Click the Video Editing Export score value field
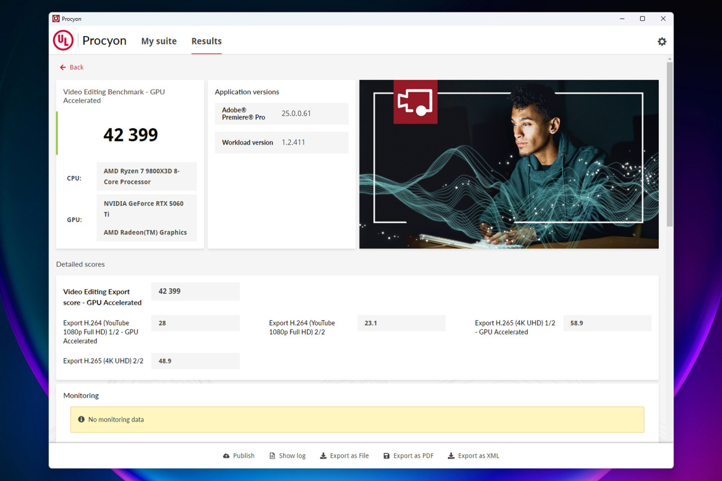 [195, 292]
